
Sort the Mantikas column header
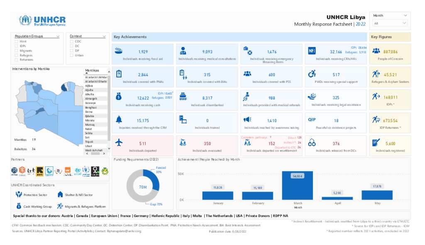pyautogui.click(x=92, y=70)
